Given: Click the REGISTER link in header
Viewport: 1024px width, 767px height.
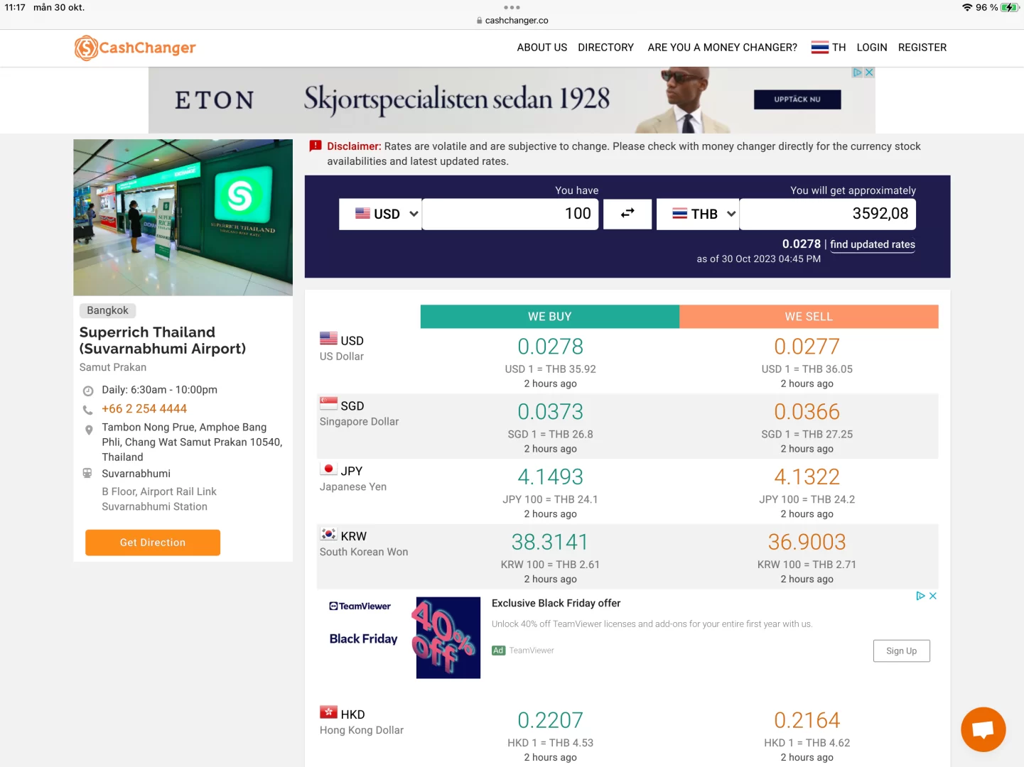Looking at the screenshot, I should (922, 48).
